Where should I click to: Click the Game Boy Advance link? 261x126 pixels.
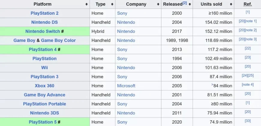coord(44,95)
